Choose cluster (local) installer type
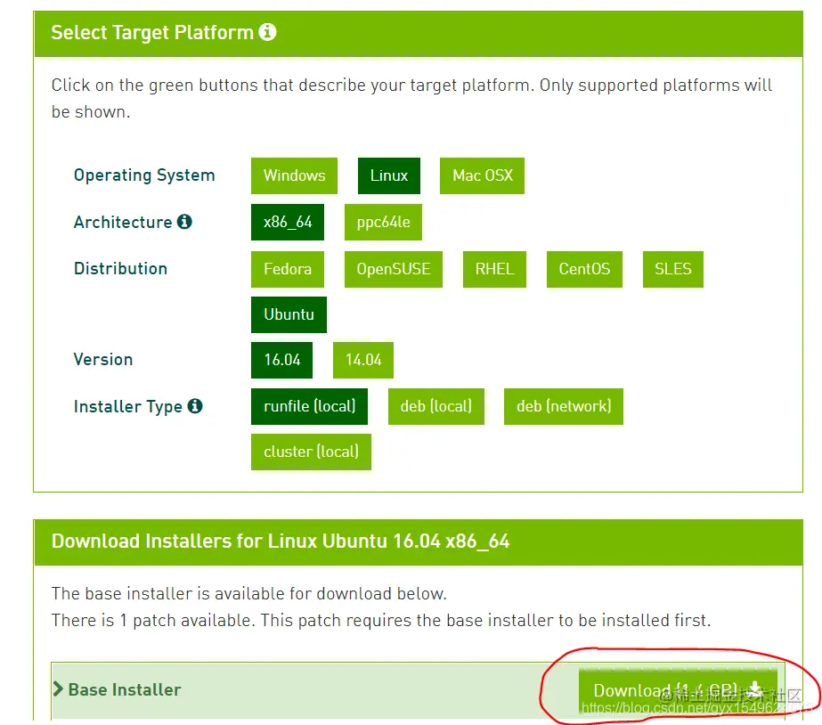This screenshot has width=822, height=725. (311, 452)
